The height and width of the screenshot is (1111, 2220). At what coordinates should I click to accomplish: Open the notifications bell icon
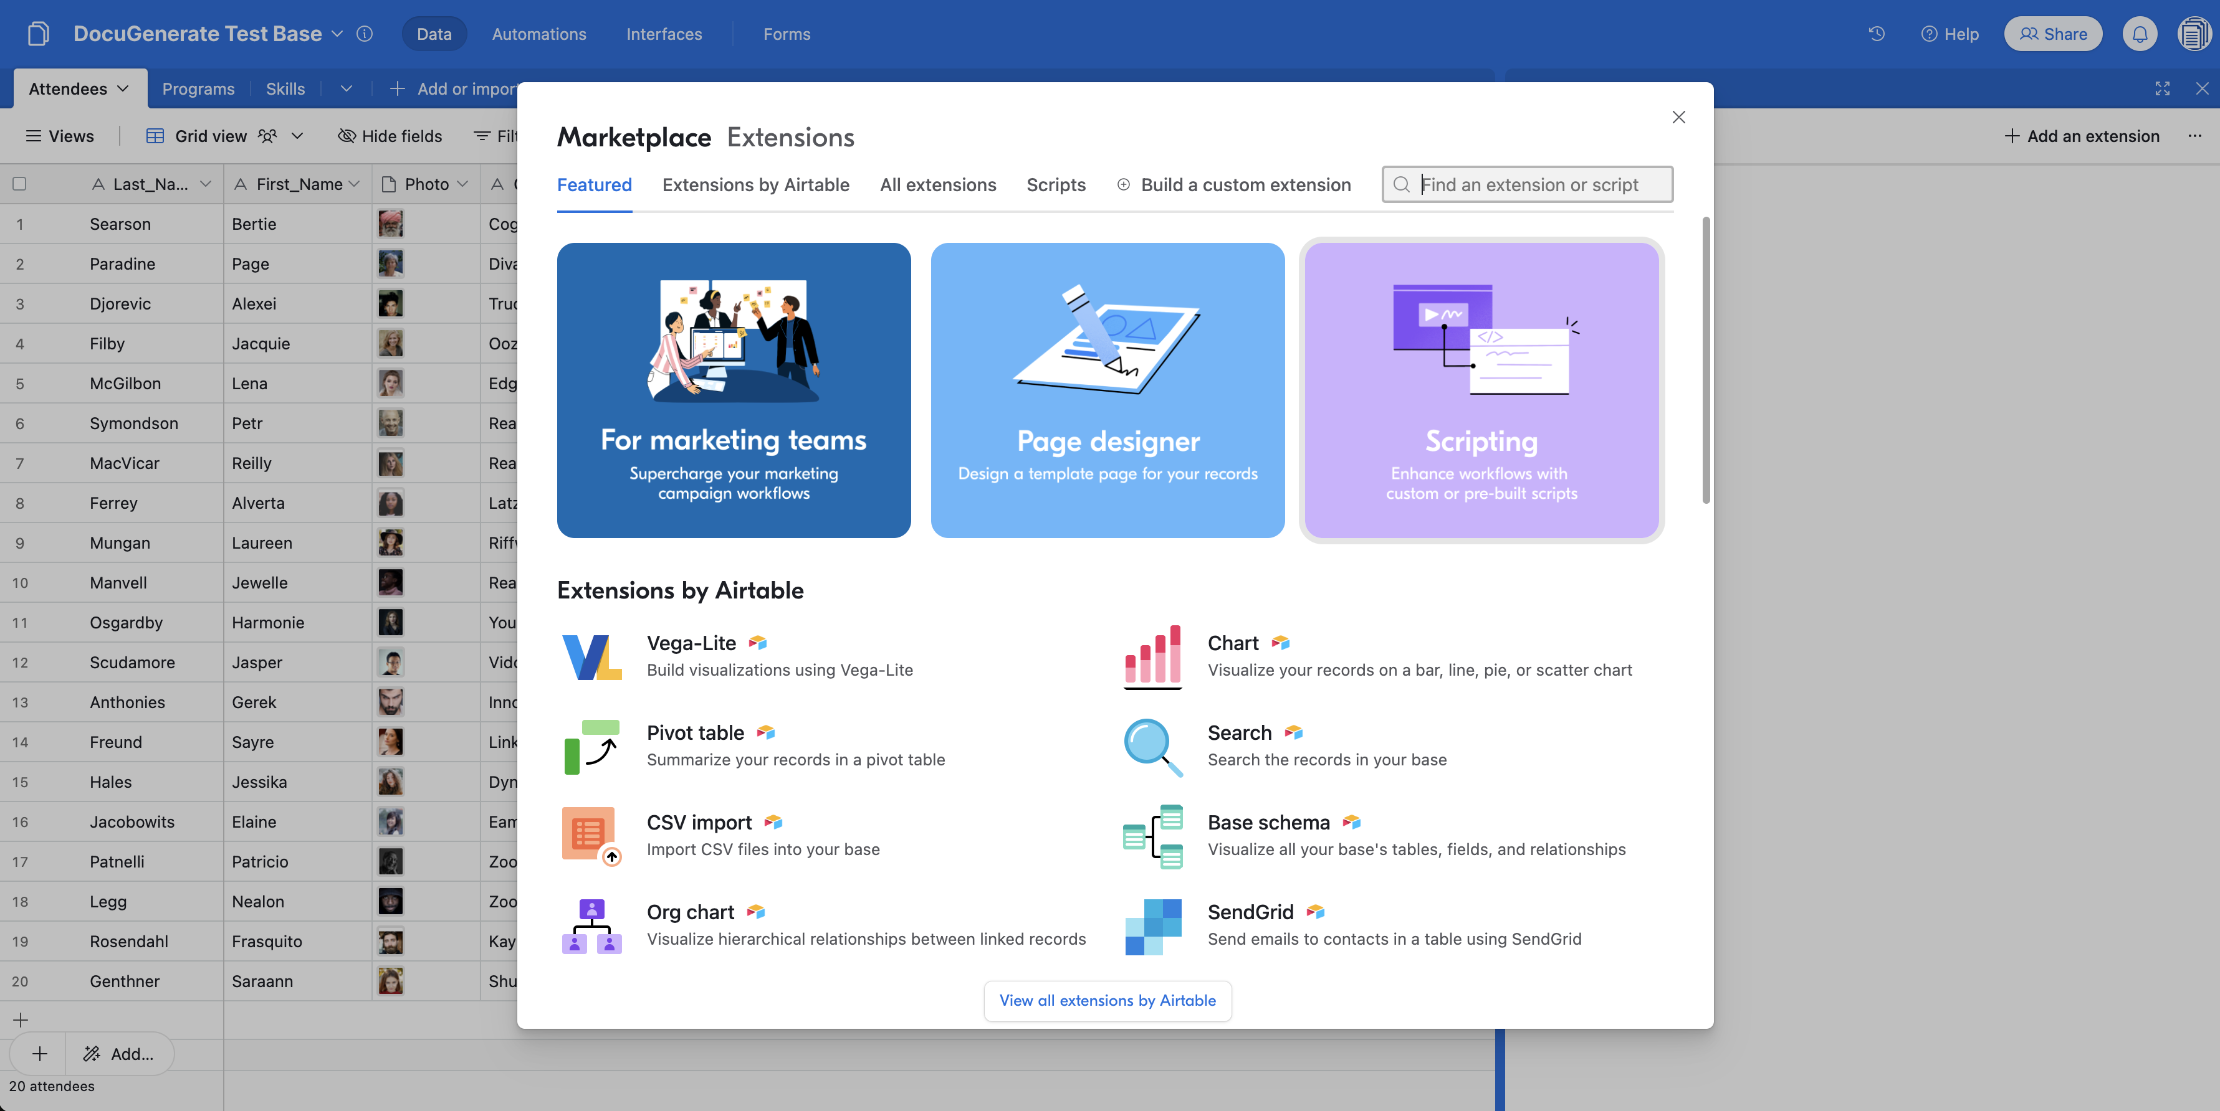pos(2139,34)
